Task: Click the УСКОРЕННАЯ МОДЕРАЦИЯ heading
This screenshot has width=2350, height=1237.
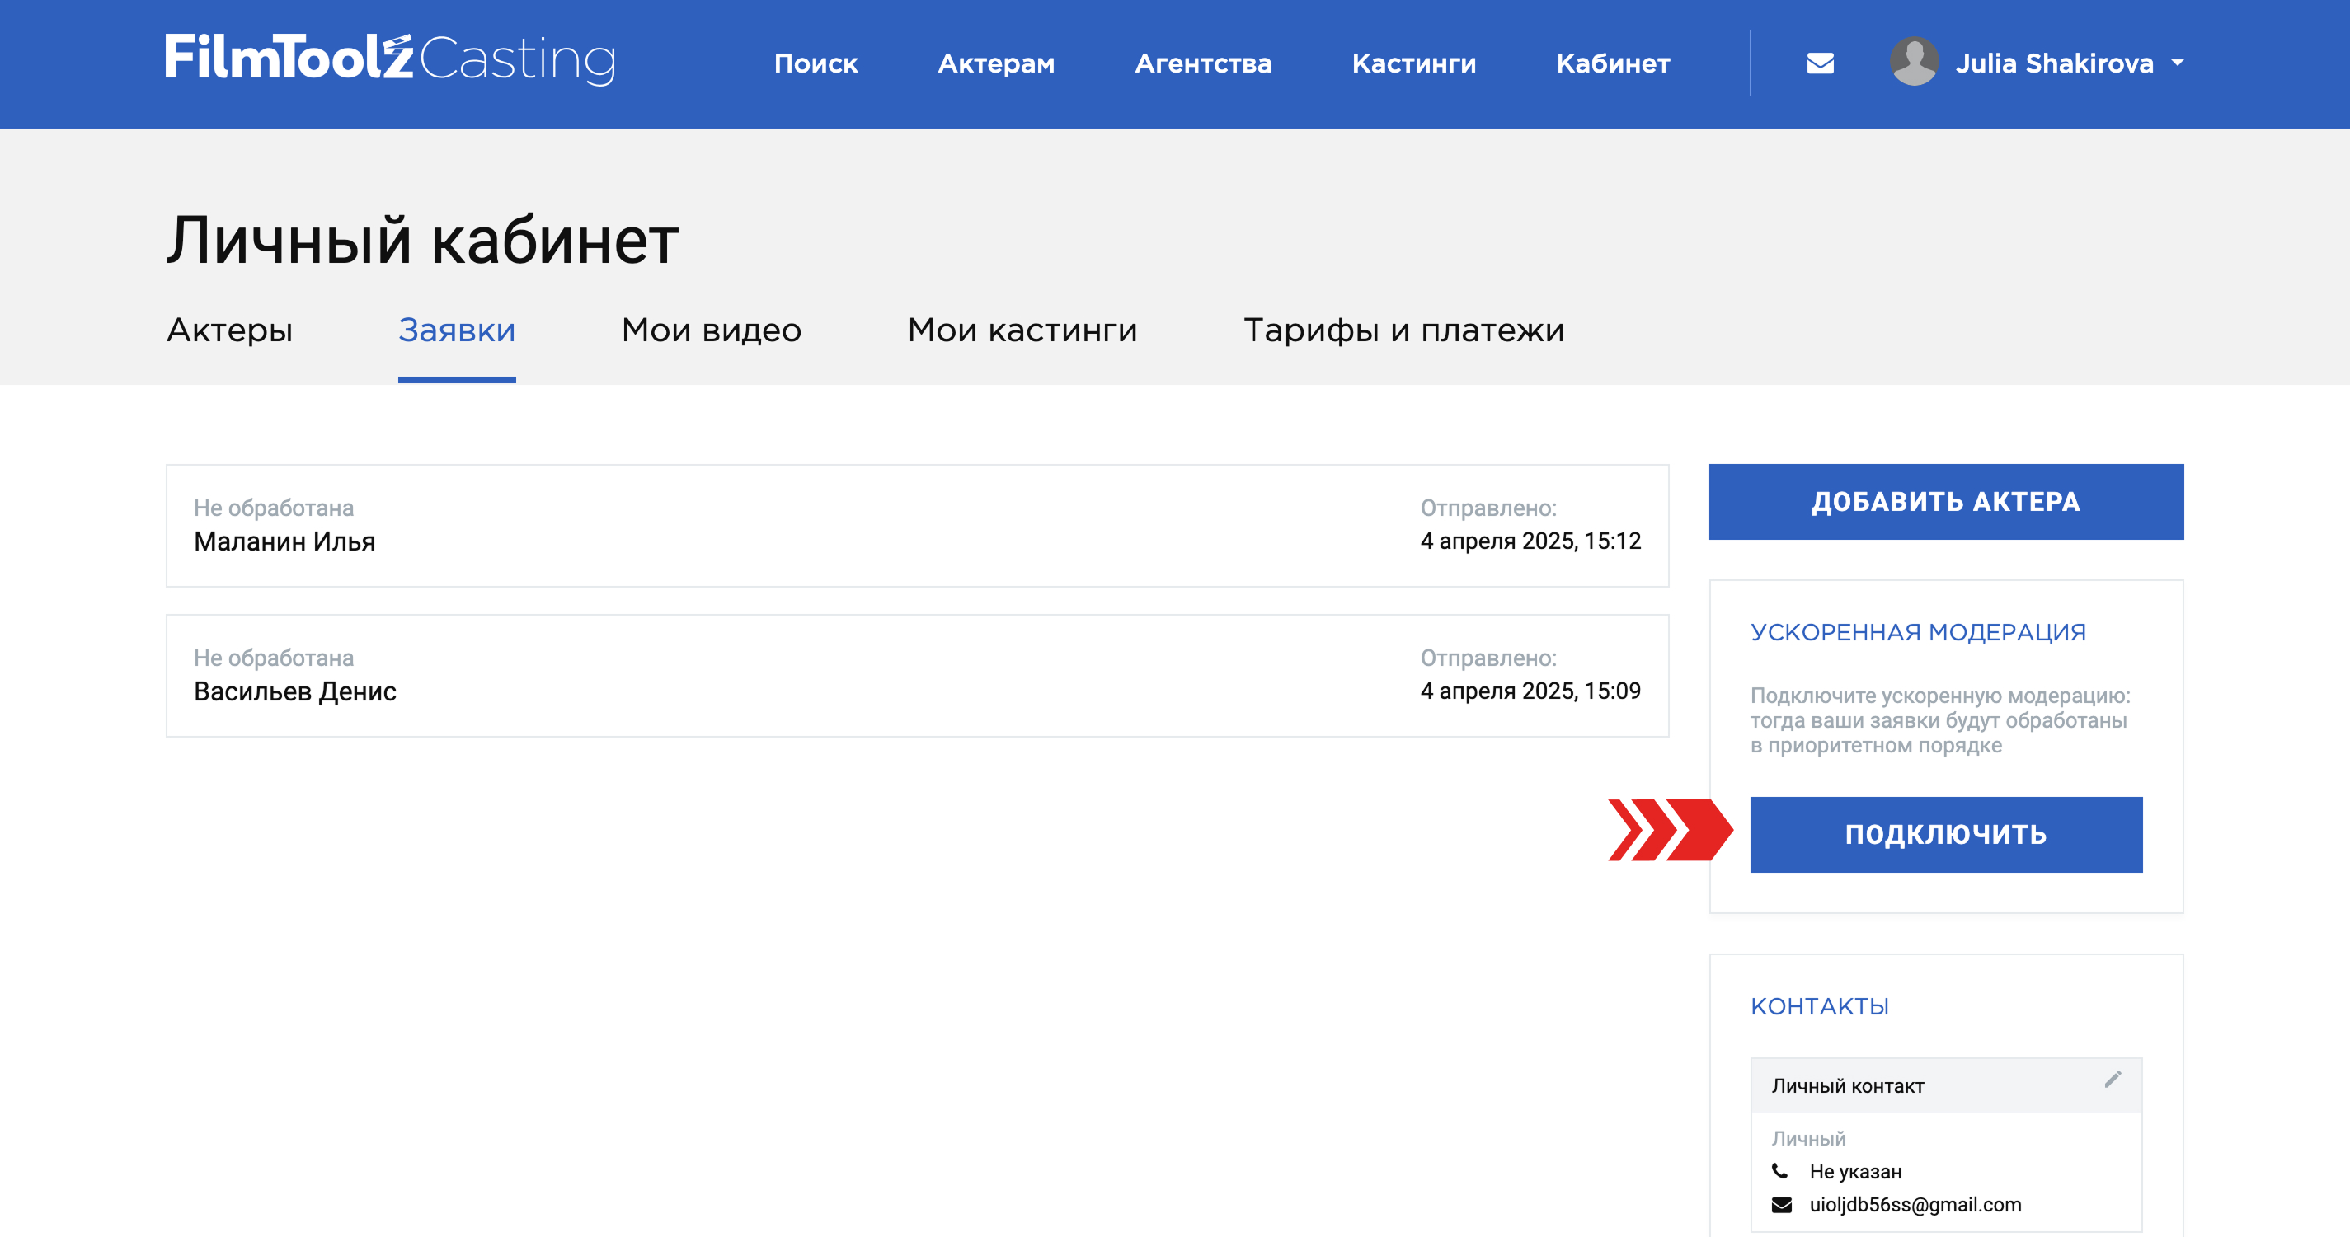Action: click(x=1918, y=632)
